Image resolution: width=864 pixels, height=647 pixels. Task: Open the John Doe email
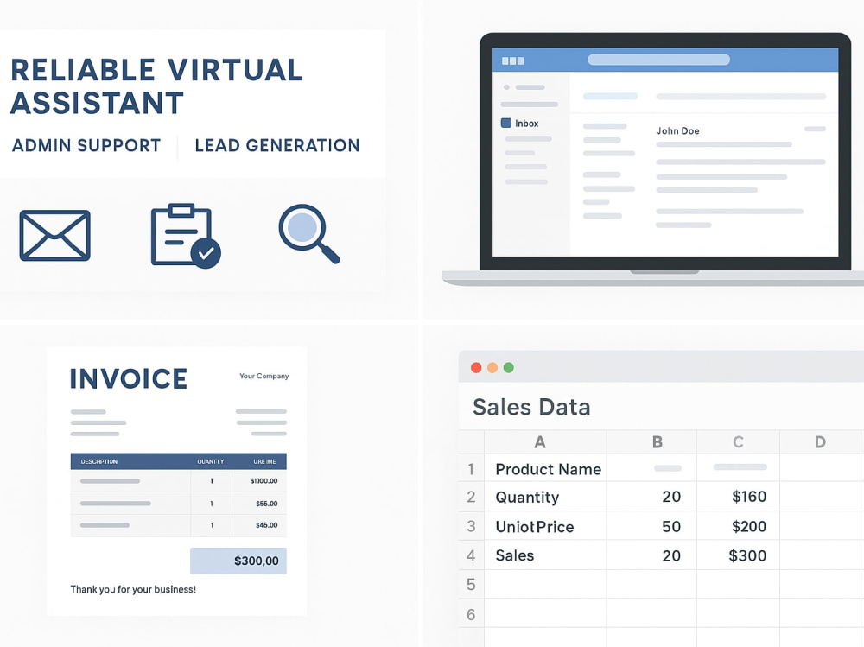[677, 131]
